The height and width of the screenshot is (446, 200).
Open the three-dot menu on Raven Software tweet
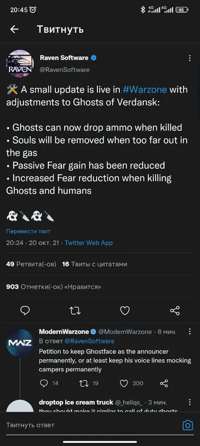(190, 58)
